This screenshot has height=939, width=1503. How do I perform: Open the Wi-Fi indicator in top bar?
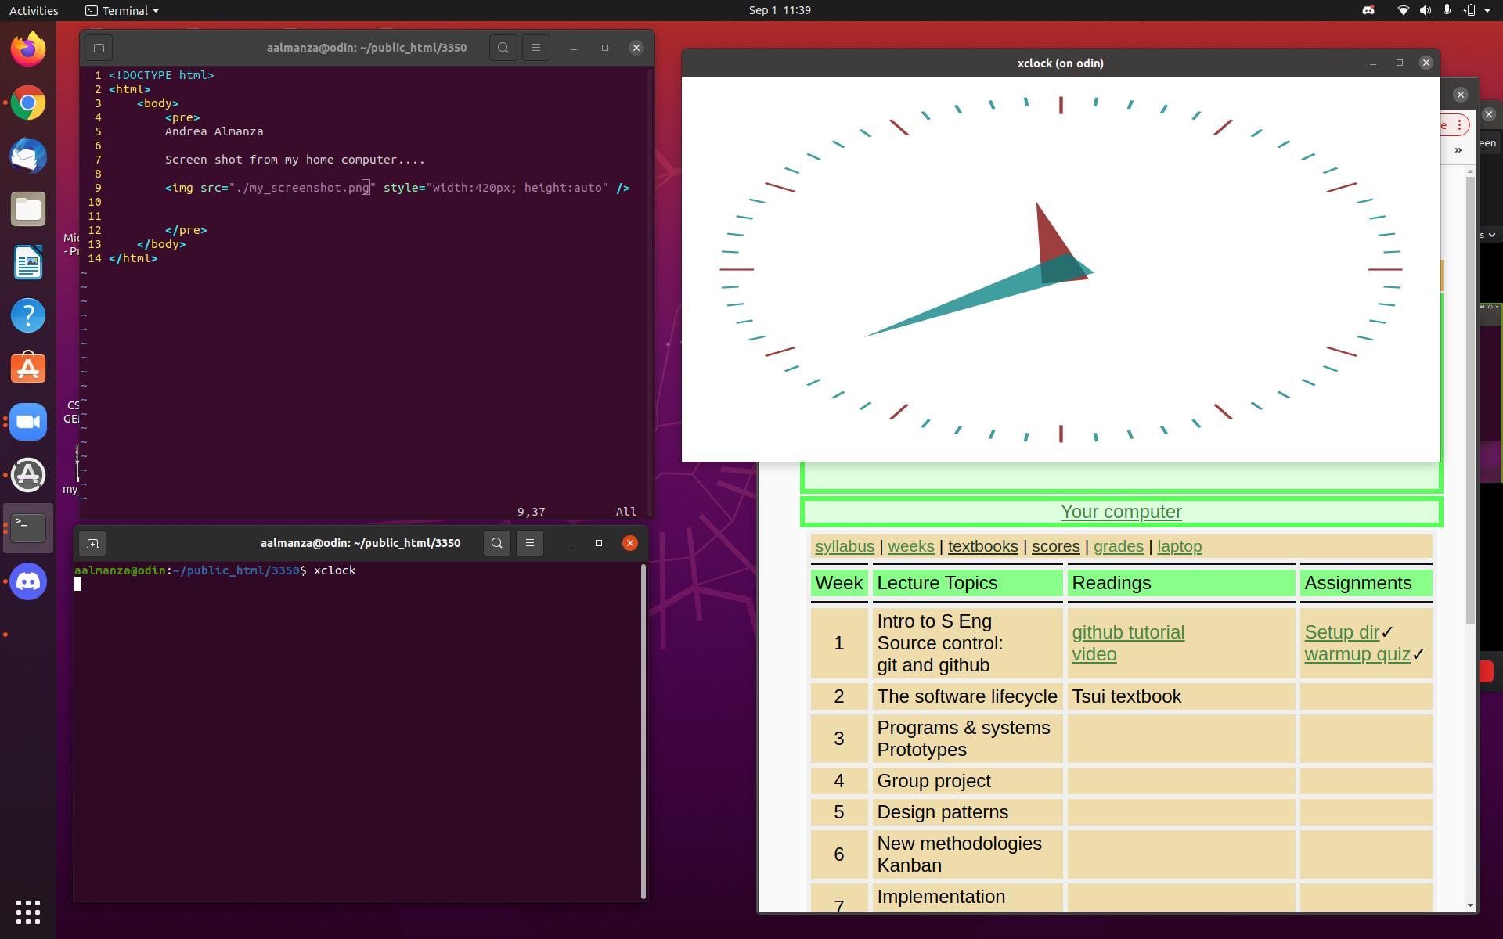coord(1403,10)
